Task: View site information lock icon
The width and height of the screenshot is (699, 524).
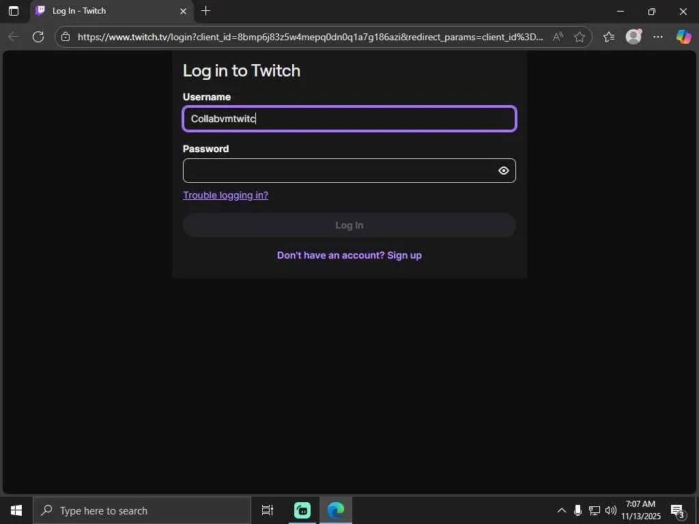Action: [66, 37]
